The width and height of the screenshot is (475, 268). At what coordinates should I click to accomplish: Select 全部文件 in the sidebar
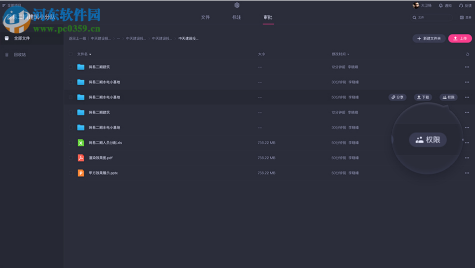click(x=32, y=38)
